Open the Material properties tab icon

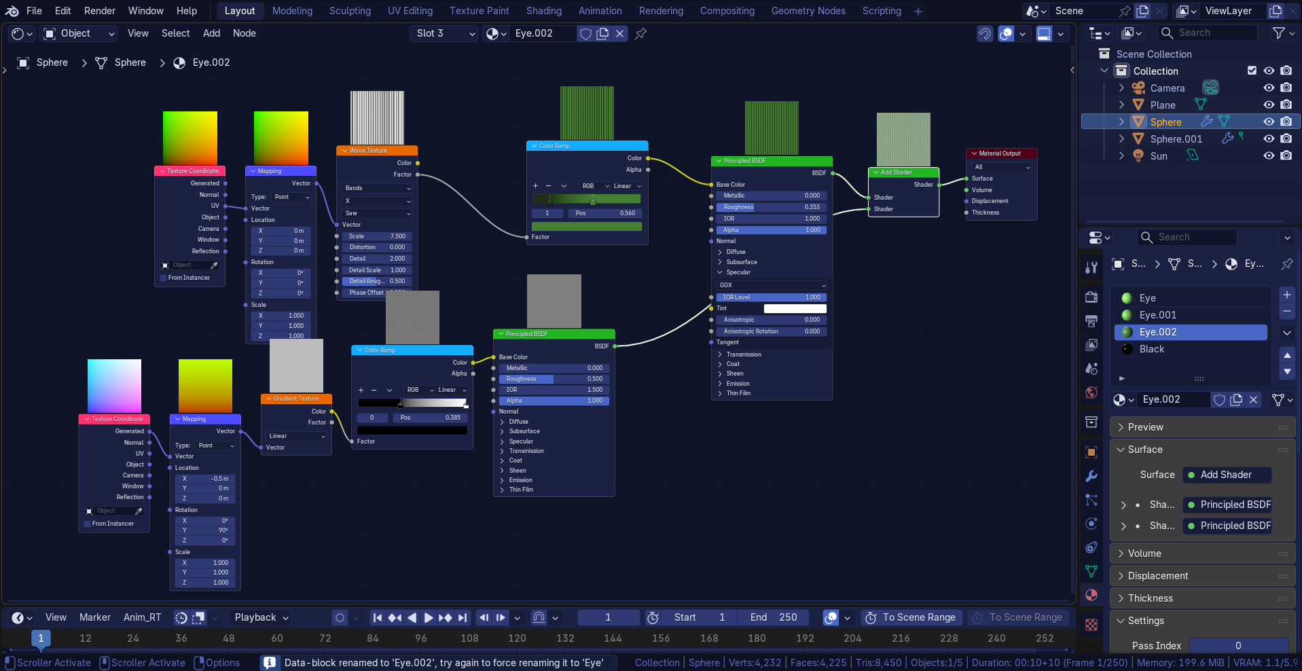(1091, 595)
